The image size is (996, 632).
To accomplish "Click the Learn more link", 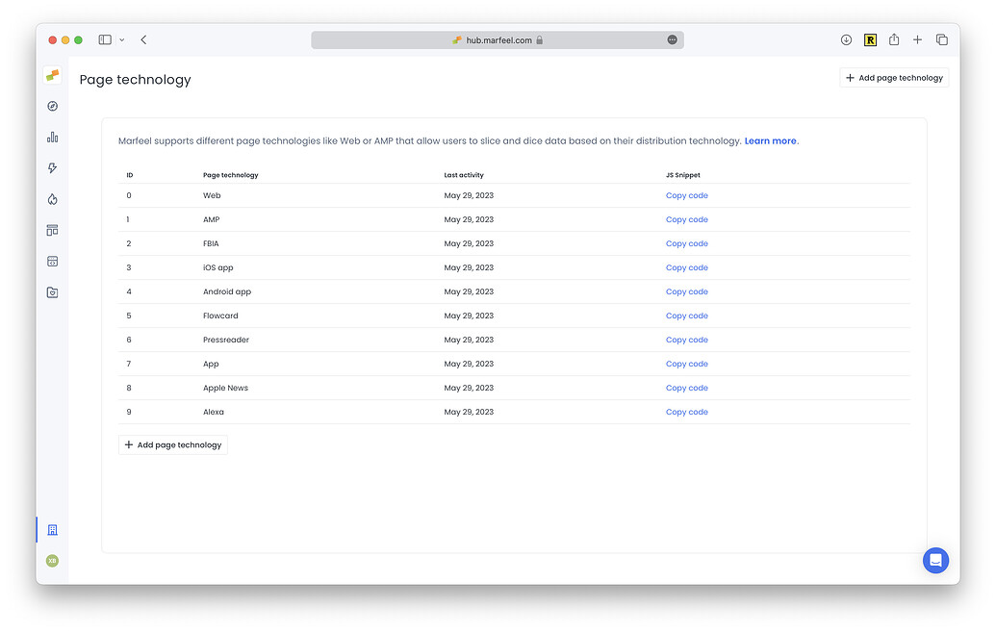I will [770, 141].
